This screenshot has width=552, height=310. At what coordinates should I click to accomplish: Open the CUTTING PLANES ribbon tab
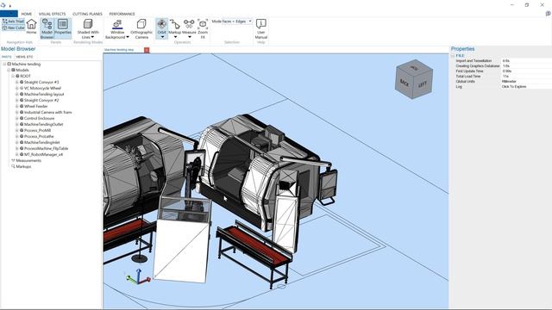click(x=87, y=14)
